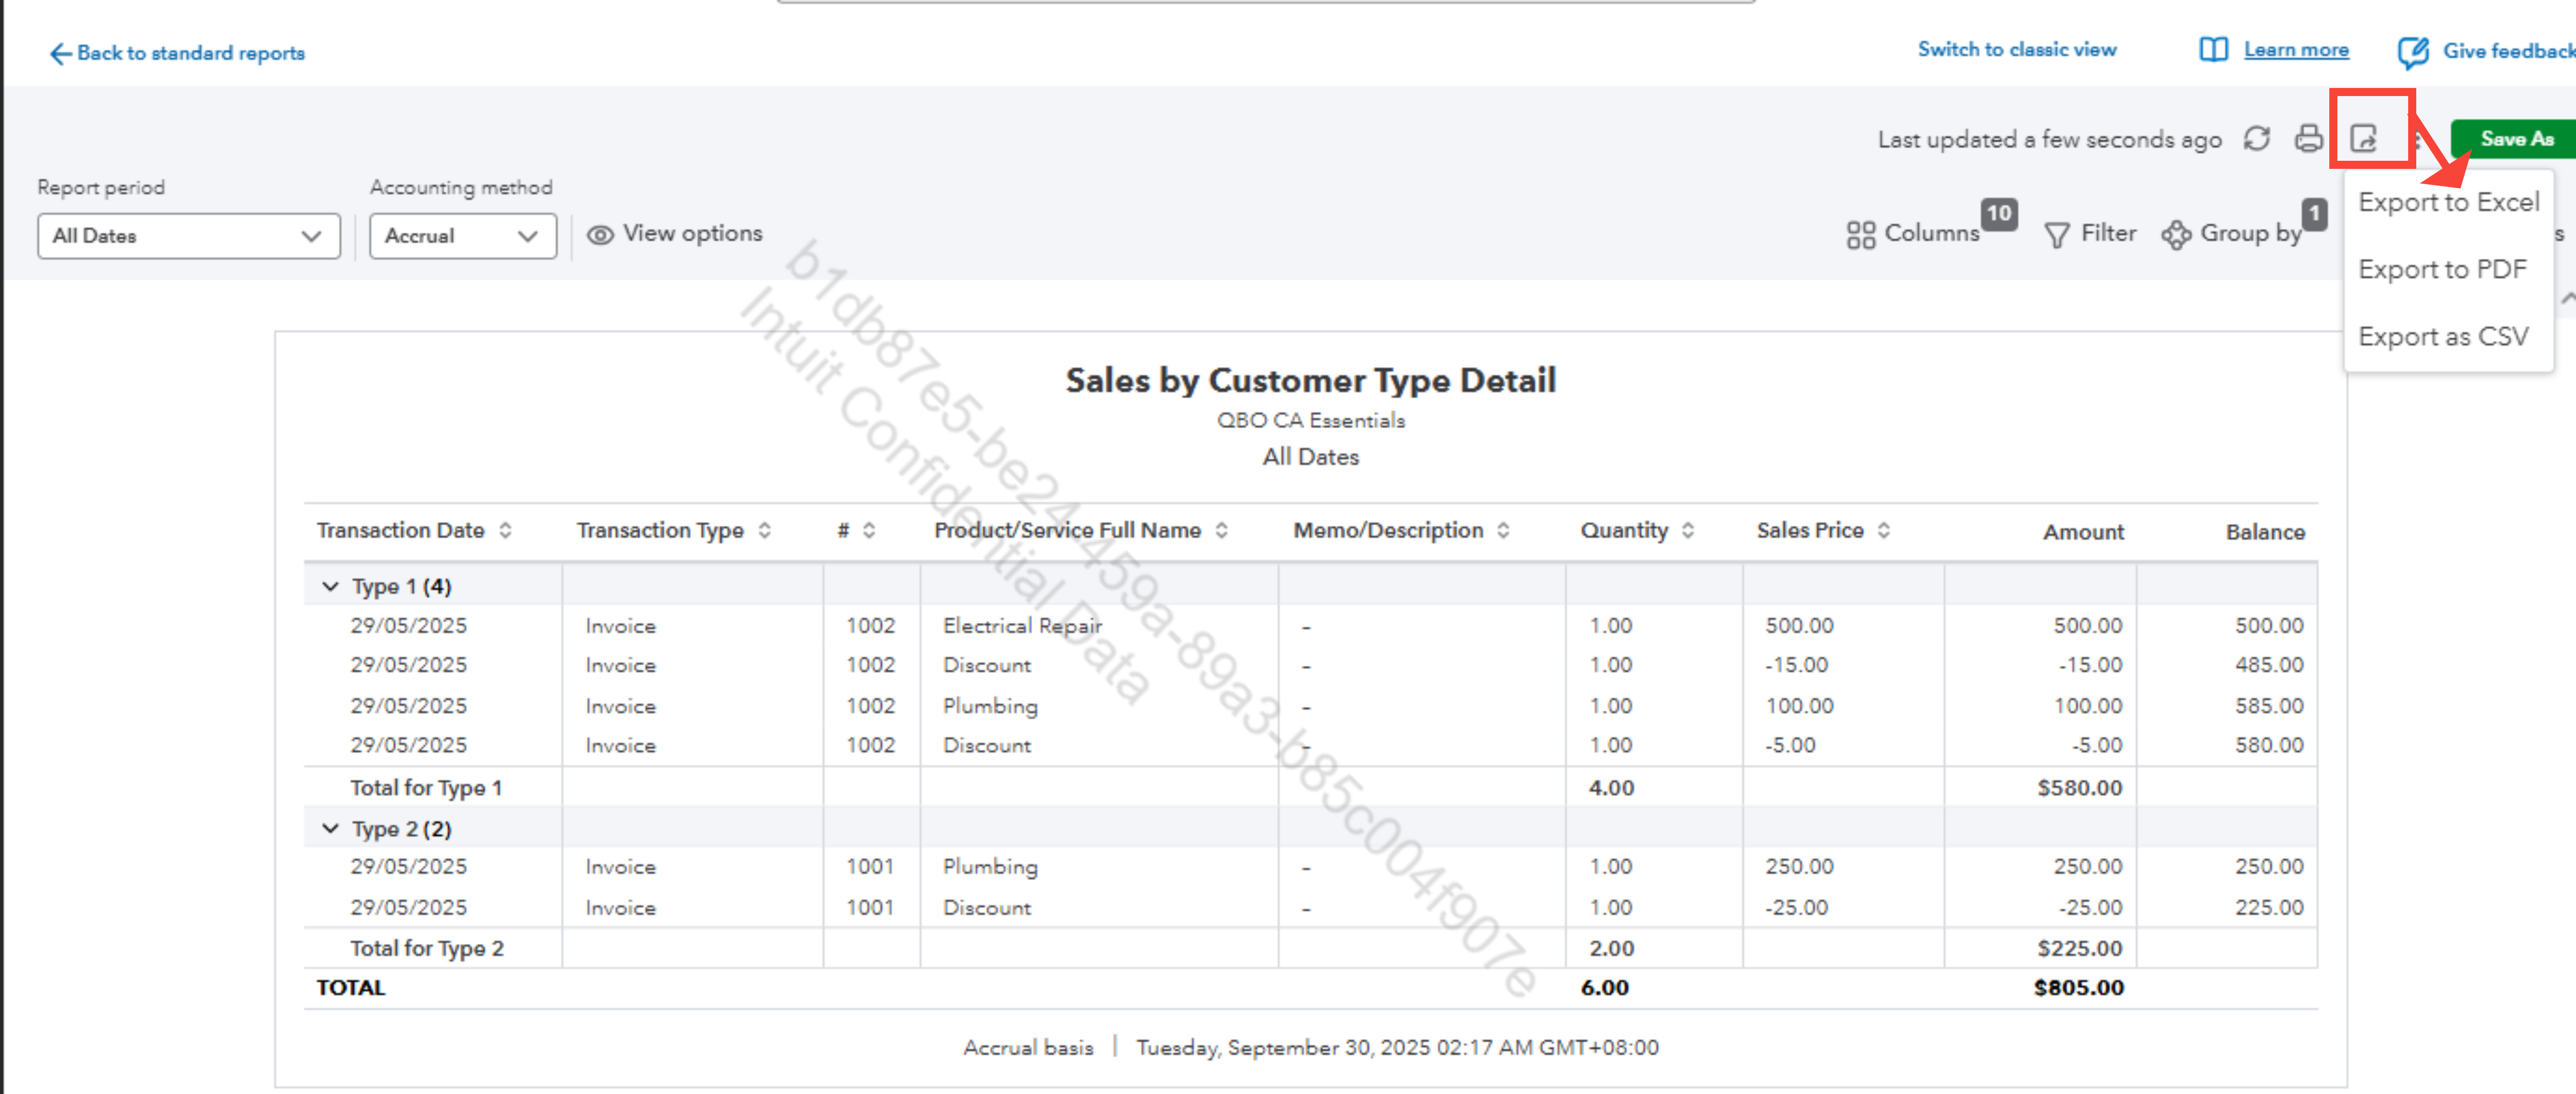Select Export to PDF menu item
Viewport: 2576px width, 1094px height.
(2442, 270)
